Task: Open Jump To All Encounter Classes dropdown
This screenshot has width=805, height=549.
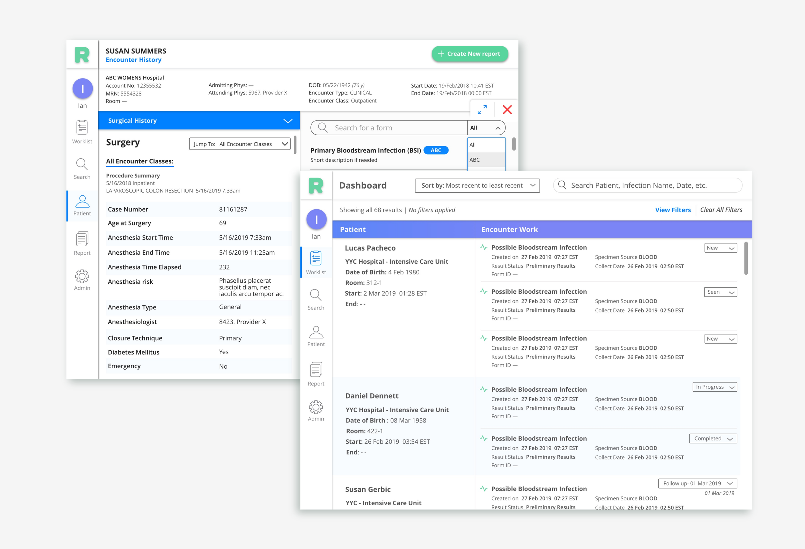Action: coord(240,144)
